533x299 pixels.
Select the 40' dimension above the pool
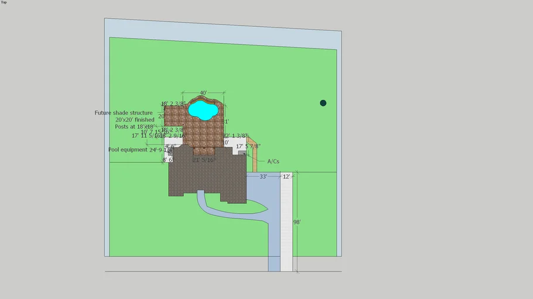click(x=203, y=93)
